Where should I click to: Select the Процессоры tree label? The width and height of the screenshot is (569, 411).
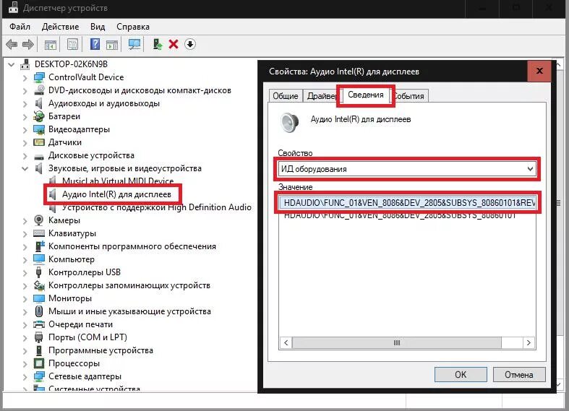[x=74, y=363]
